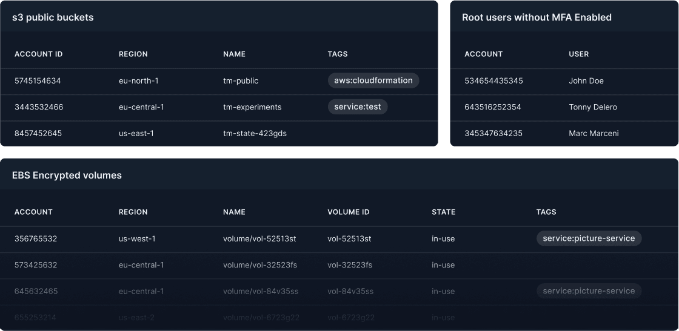Select the tm-public bucket name
679x331 pixels.
point(241,81)
